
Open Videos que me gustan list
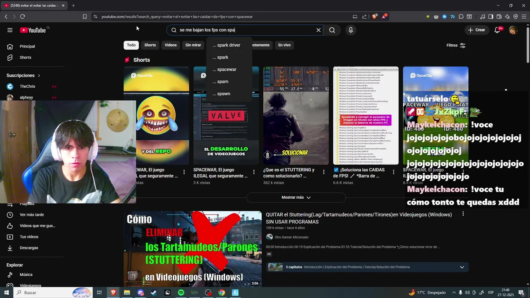pos(32,226)
